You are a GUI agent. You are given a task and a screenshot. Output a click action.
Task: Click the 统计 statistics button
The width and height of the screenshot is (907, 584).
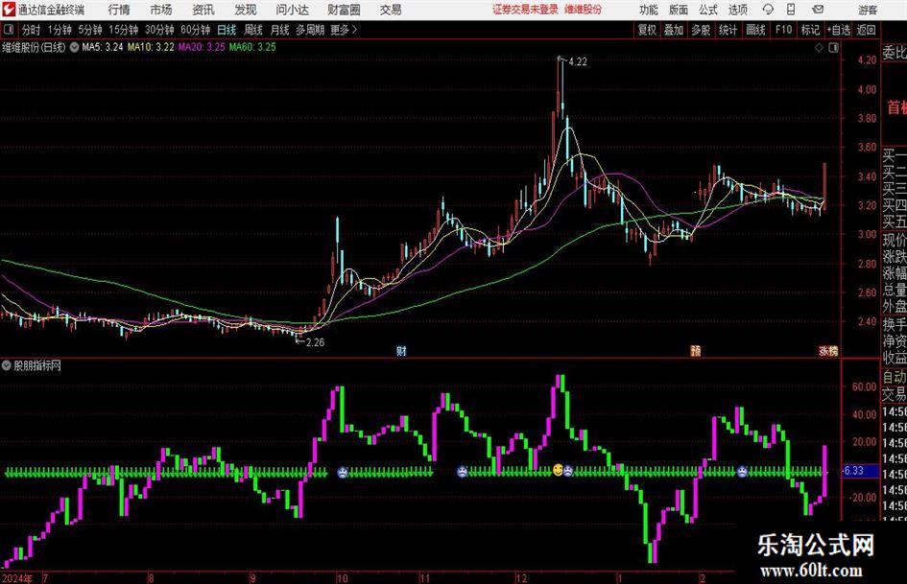[728, 30]
